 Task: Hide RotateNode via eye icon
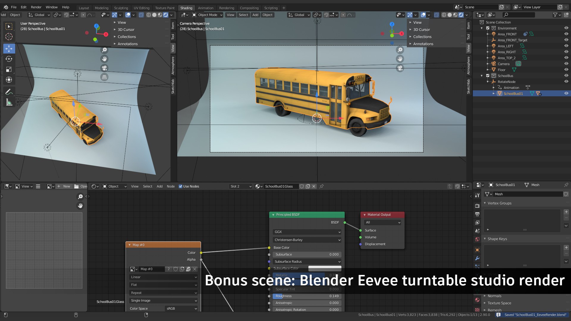pos(566,81)
